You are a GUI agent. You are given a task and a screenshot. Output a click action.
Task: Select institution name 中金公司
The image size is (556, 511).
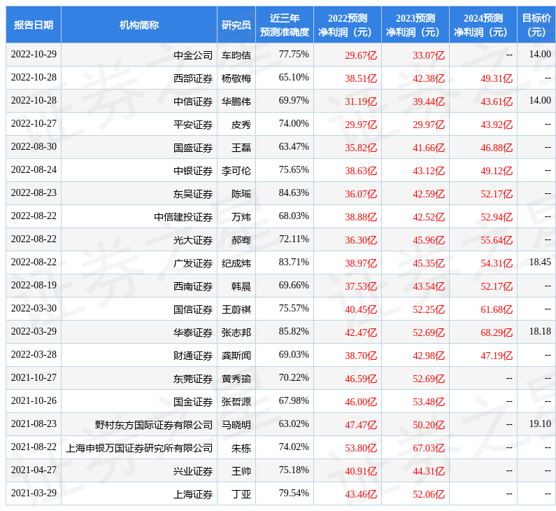point(193,55)
